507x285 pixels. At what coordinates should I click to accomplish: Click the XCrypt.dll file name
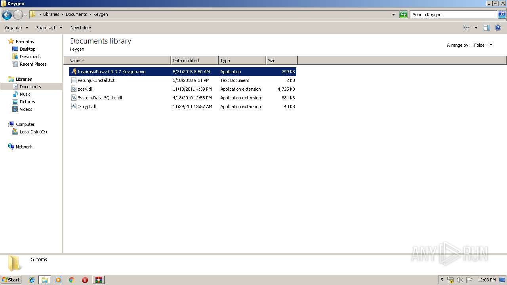pyautogui.click(x=87, y=106)
